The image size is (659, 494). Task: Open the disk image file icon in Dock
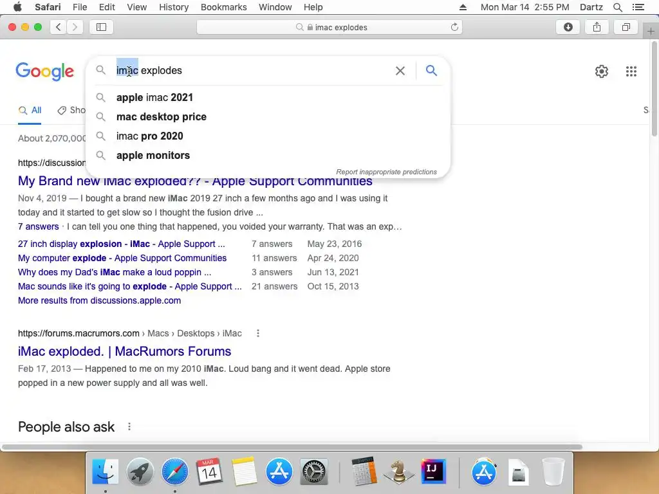pos(519,471)
